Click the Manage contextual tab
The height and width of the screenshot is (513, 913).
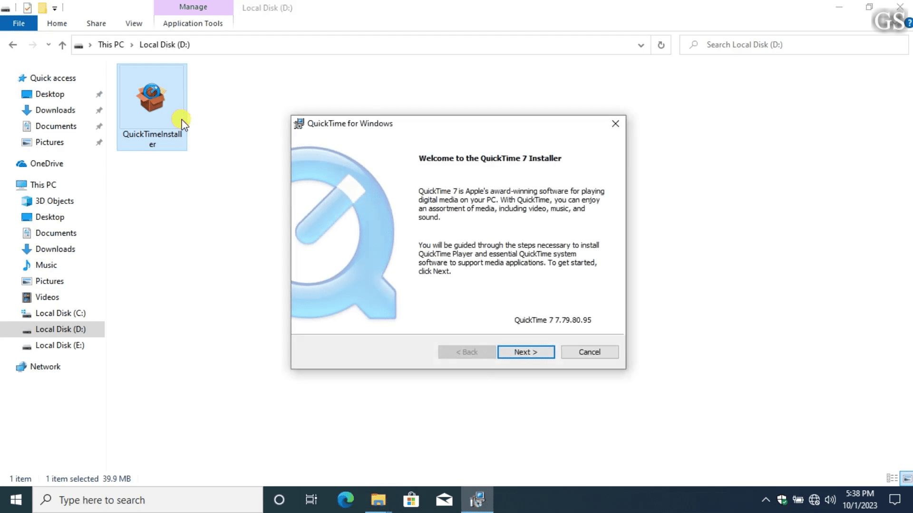[193, 7]
